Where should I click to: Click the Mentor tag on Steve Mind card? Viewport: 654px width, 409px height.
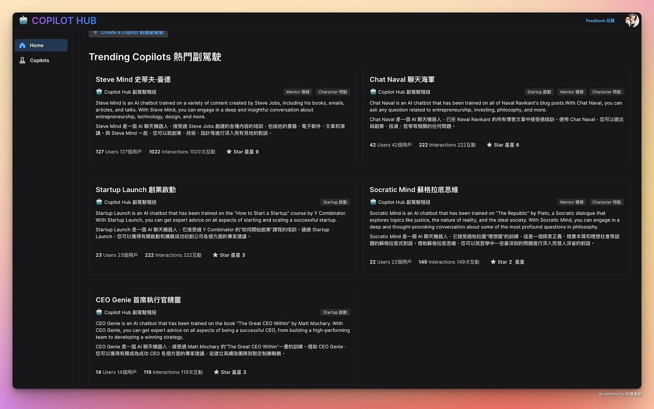(298, 92)
